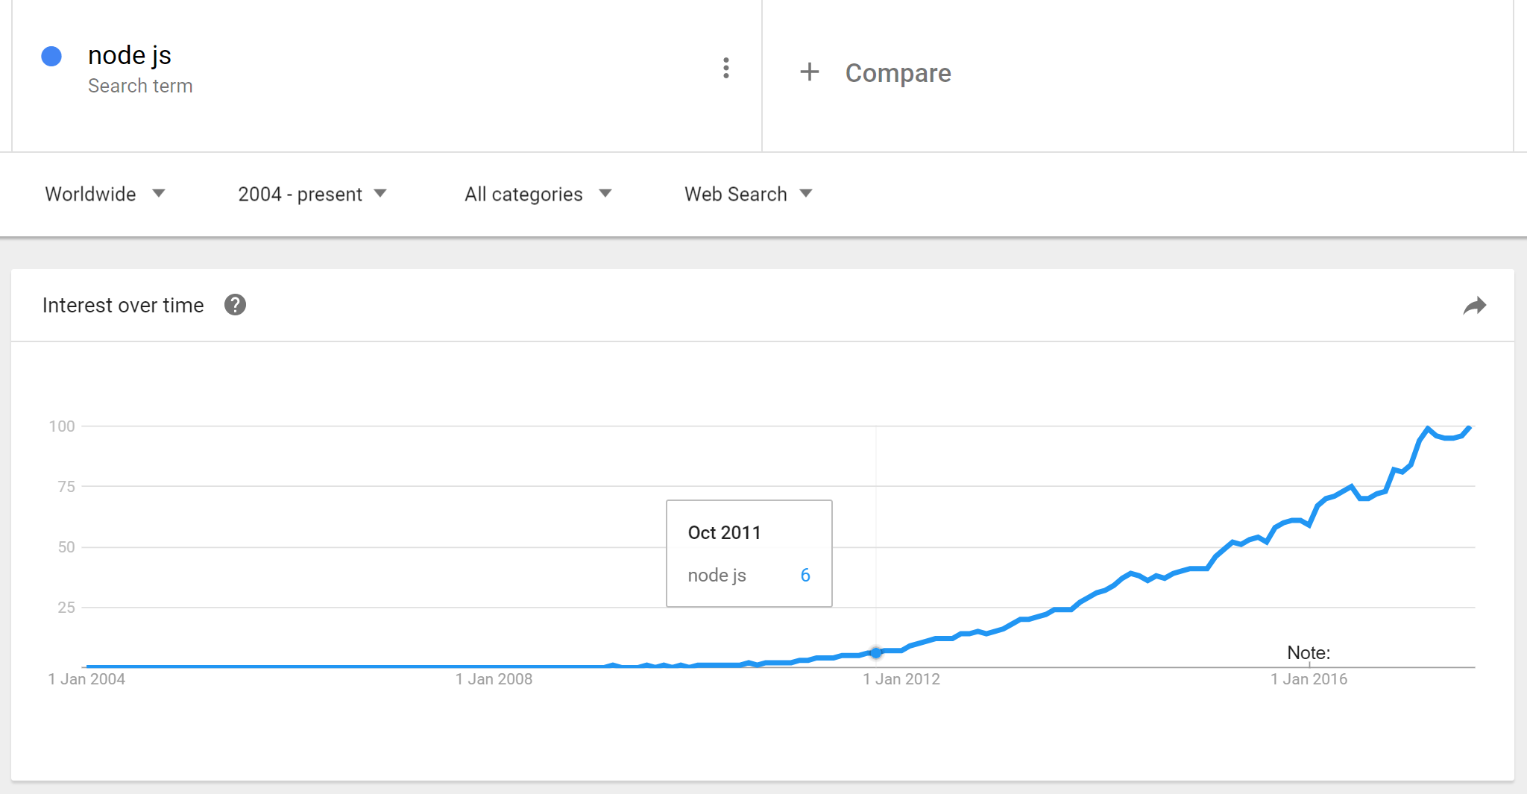Open the Interest over time help icon
The width and height of the screenshot is (1527, 794).
(x=235, y=305)
